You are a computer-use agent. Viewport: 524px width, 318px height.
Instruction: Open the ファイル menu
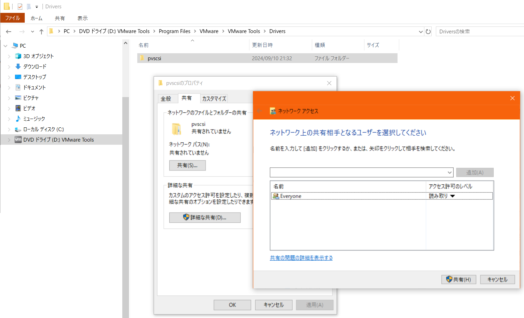pyautogui.click(x=13, y=18)
